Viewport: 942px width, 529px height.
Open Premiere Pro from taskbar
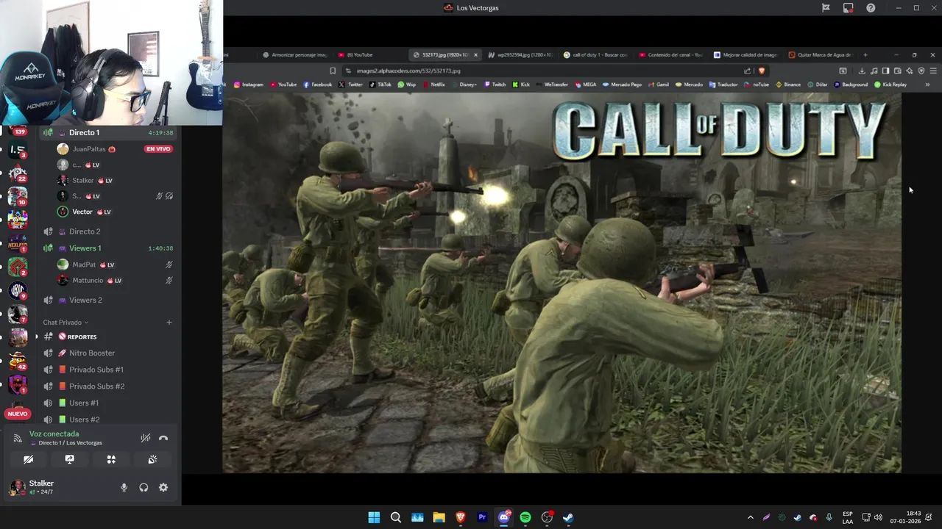(482, 517)
